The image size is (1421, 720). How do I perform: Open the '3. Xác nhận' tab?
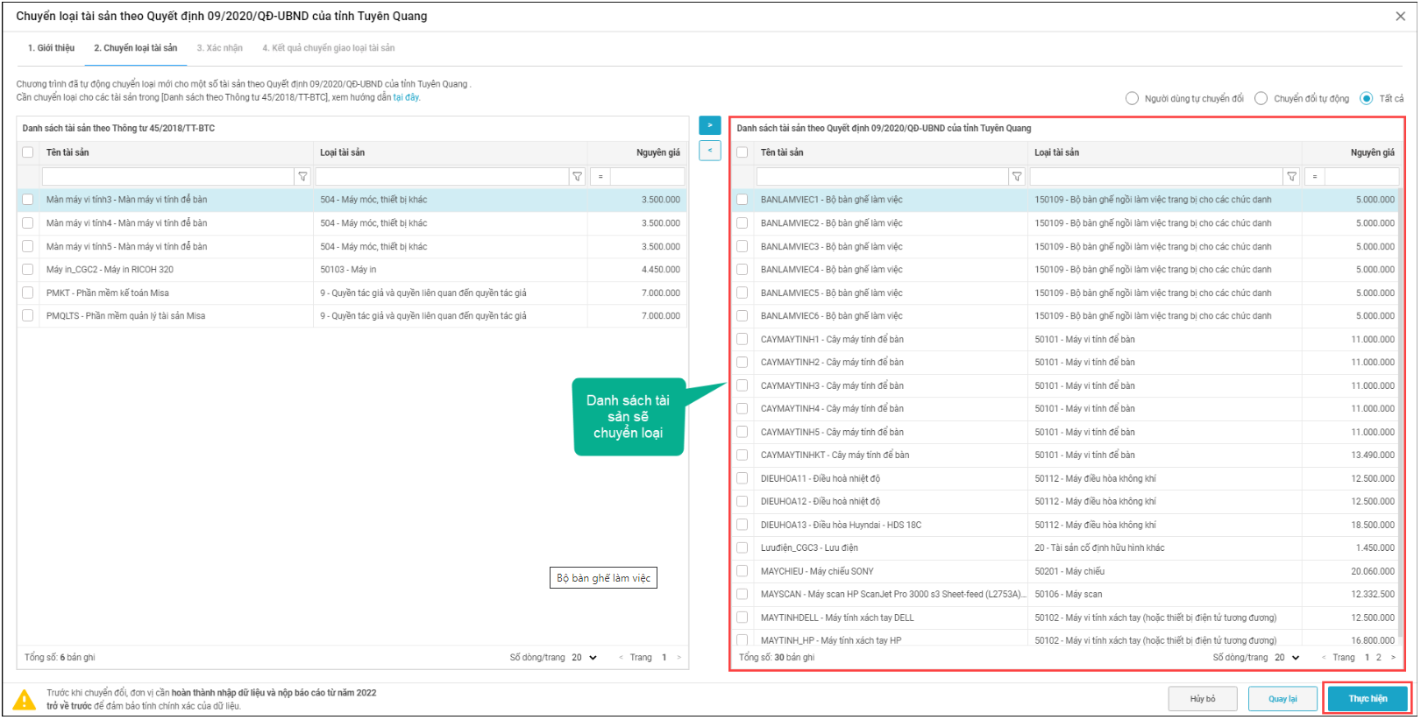tap(219, 48)
